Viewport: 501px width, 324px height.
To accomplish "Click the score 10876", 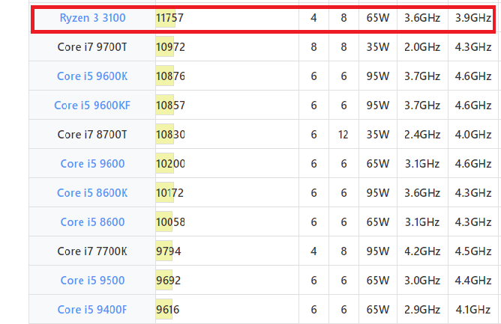I will tap(170, 76).
